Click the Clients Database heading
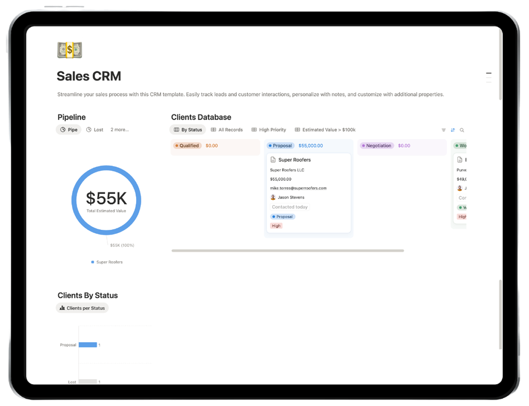 tap(201, 117)
